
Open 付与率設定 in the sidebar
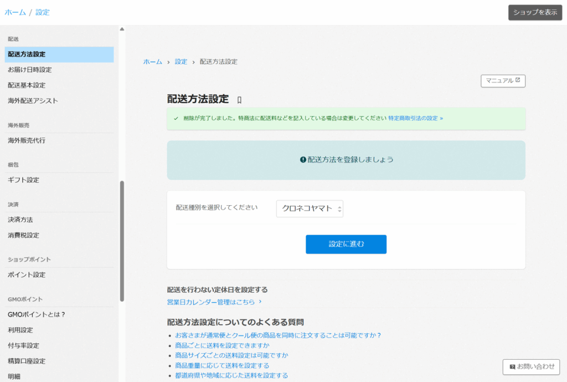tap(23, 346)
